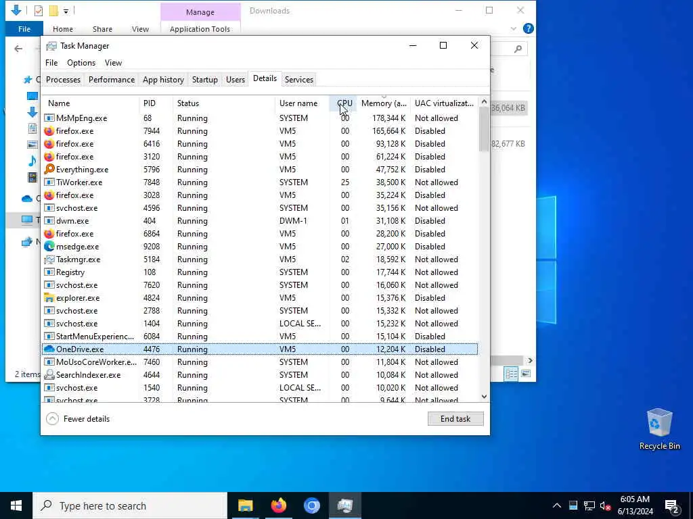Viewport: 693px width, 519px height.
Task: Switch Explorer to large icons view
Action: click(x=525, y=374)
